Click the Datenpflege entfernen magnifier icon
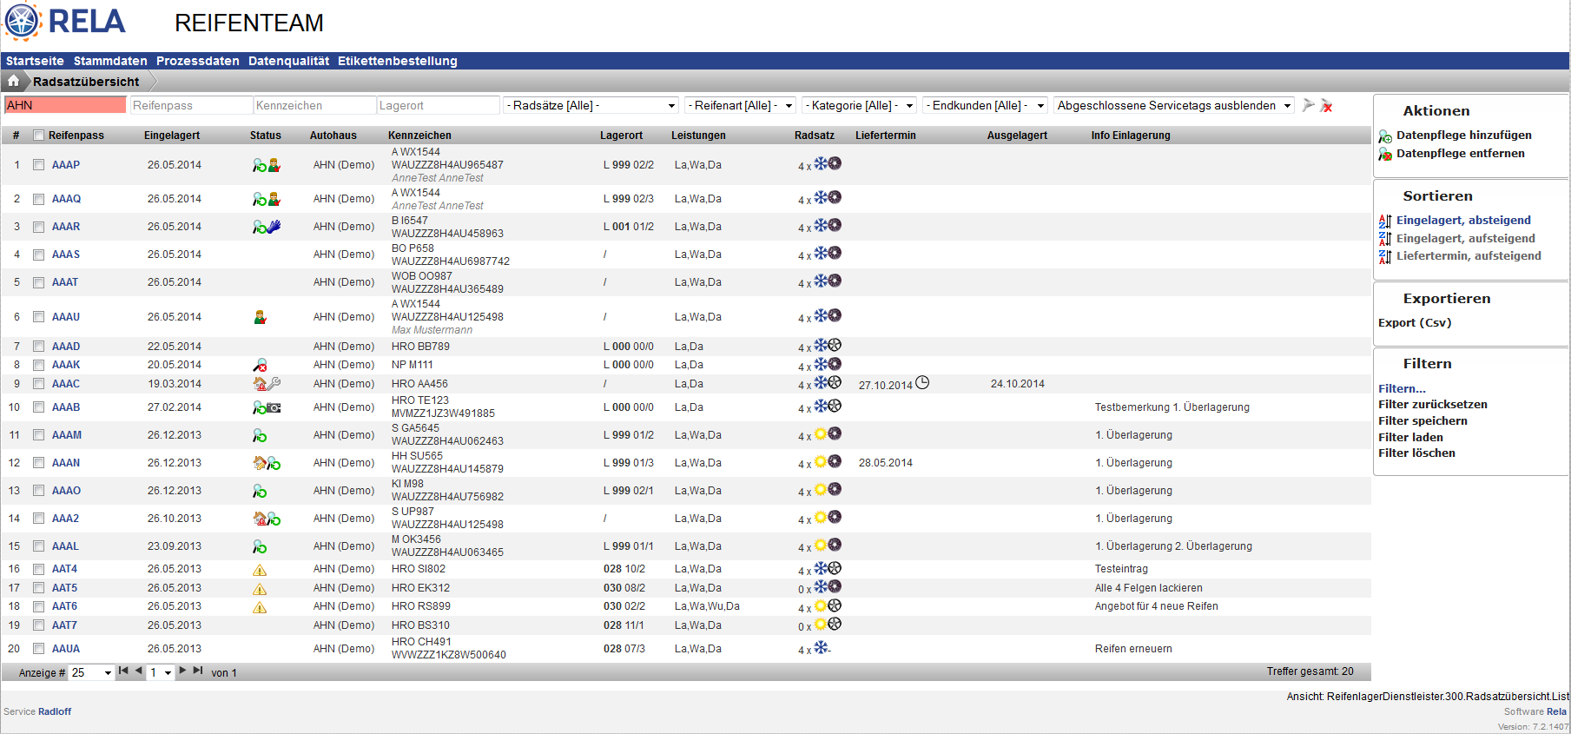Image resolution: width=1571 pixels, height=734 pixels. point(1385,155)
